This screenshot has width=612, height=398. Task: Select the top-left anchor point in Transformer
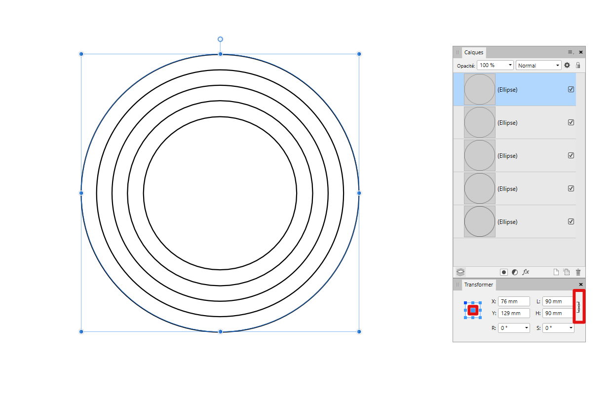(465, 303)
